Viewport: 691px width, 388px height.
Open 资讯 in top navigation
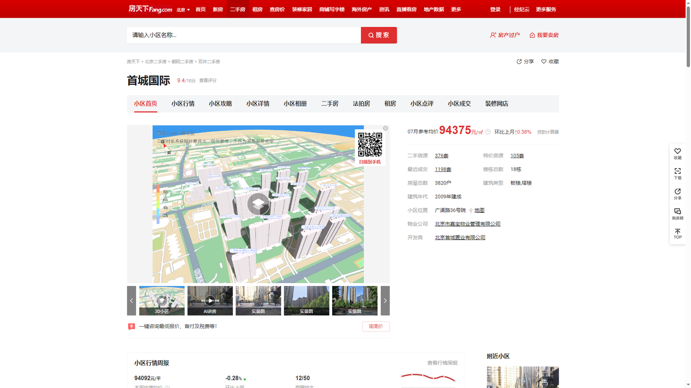tap(384, 9)
